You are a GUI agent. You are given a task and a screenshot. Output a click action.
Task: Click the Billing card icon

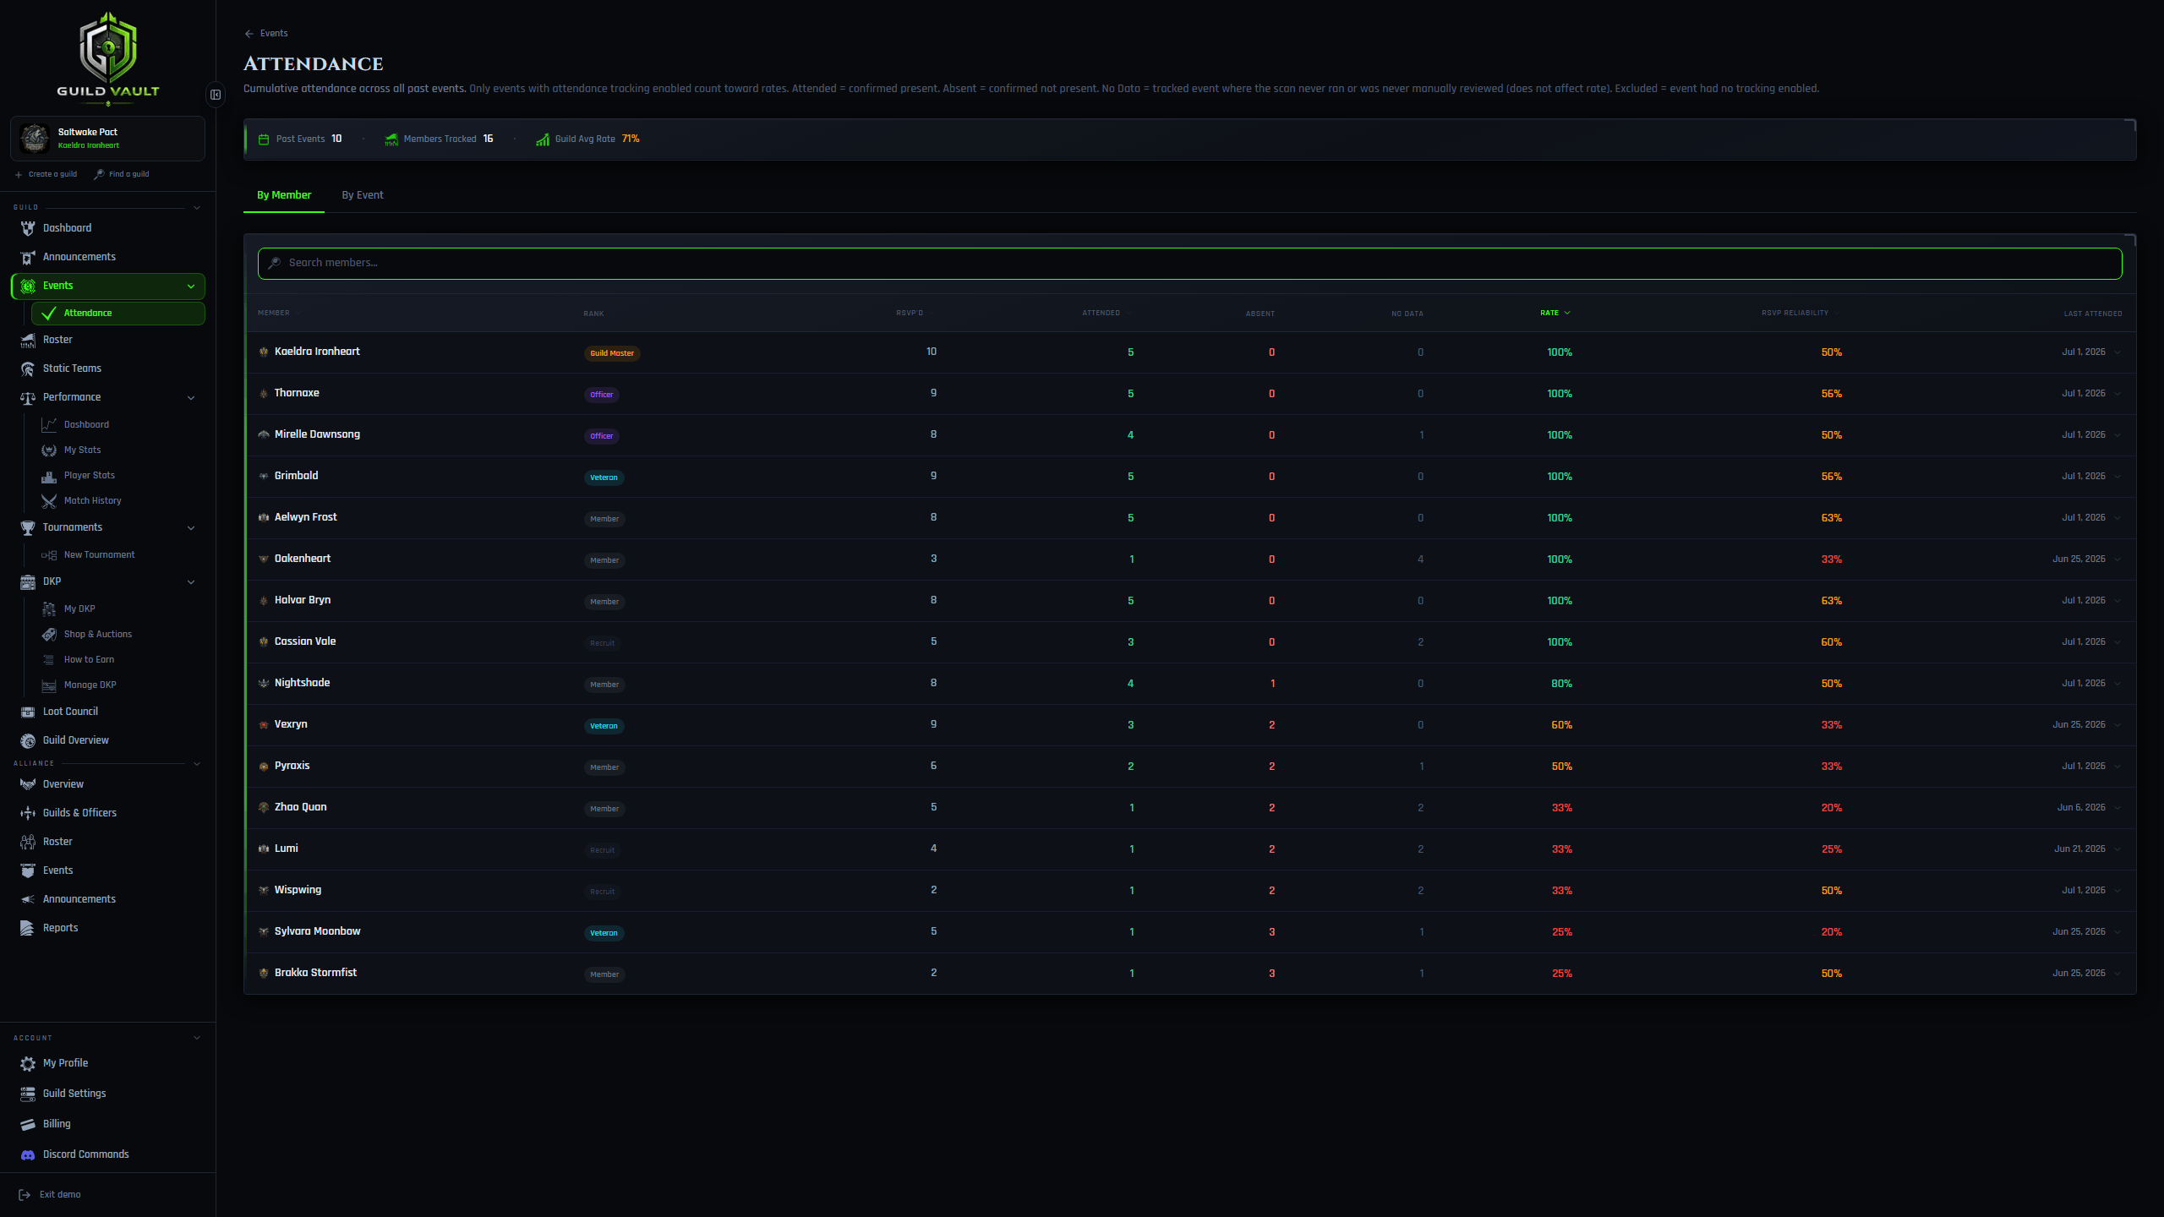(28, 1124)
